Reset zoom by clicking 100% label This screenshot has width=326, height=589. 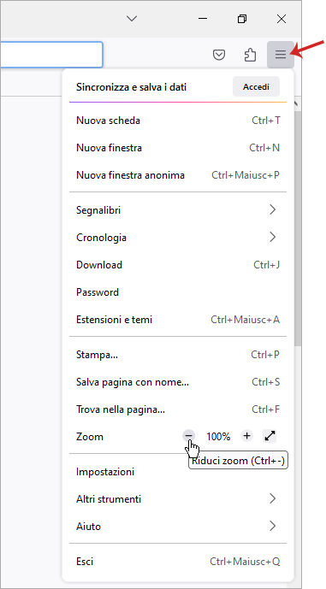point(218,437)
